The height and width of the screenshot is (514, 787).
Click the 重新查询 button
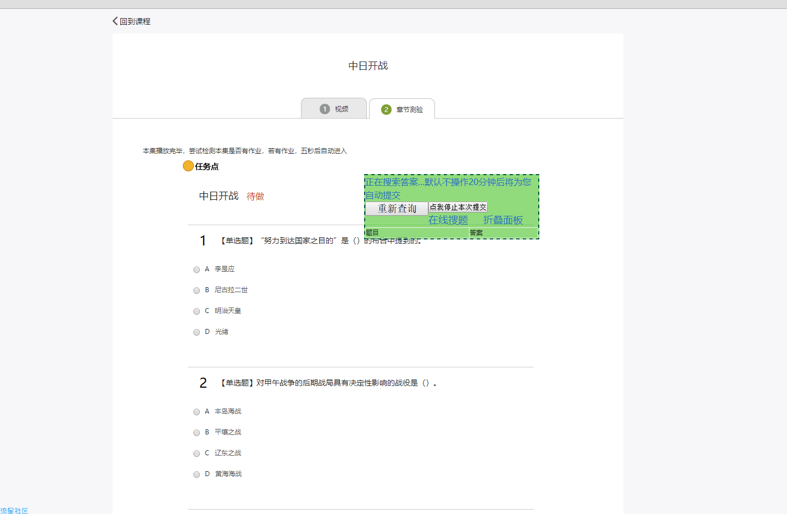pos(397,209)
